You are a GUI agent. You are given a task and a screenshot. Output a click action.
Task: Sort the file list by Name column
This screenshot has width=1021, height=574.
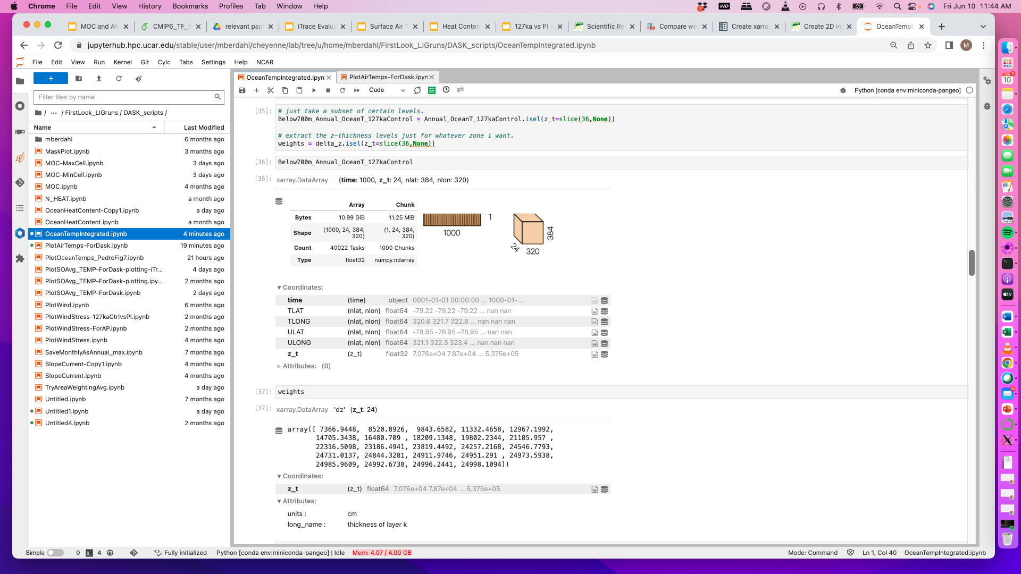[x=96, y=128]
